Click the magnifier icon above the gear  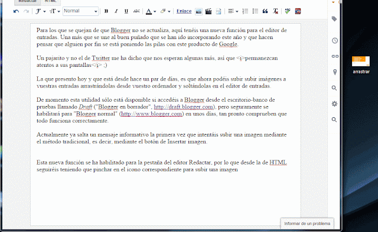pos(334,88)
